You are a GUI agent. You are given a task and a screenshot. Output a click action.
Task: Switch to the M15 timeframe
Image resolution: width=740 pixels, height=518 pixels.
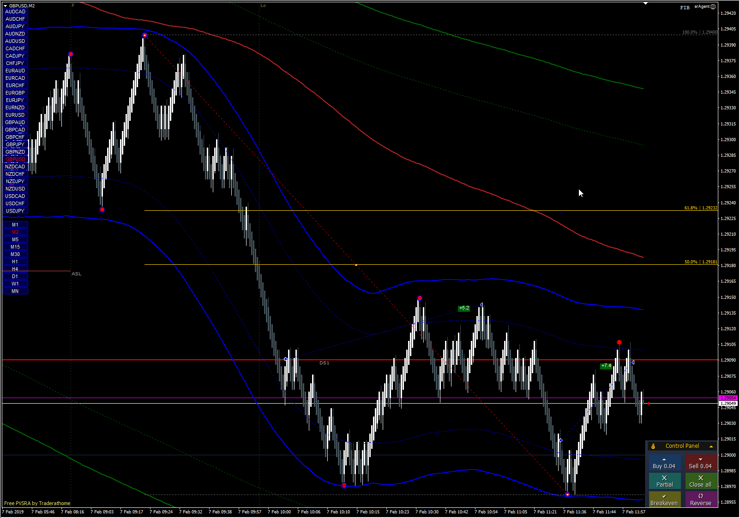point(15,247)
